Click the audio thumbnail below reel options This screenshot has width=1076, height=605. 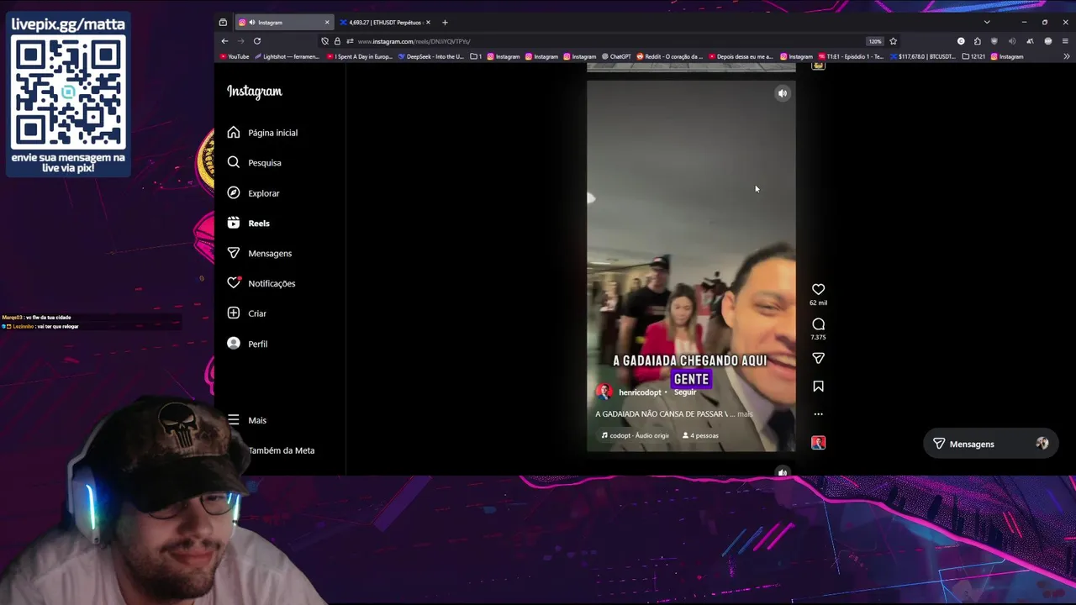(x=818, y=443)
